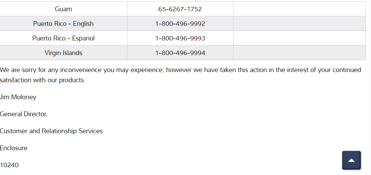Click empty last cell in Puerto Rico - Espanol row
Viewport: 371px width, 175px height.
299,38
